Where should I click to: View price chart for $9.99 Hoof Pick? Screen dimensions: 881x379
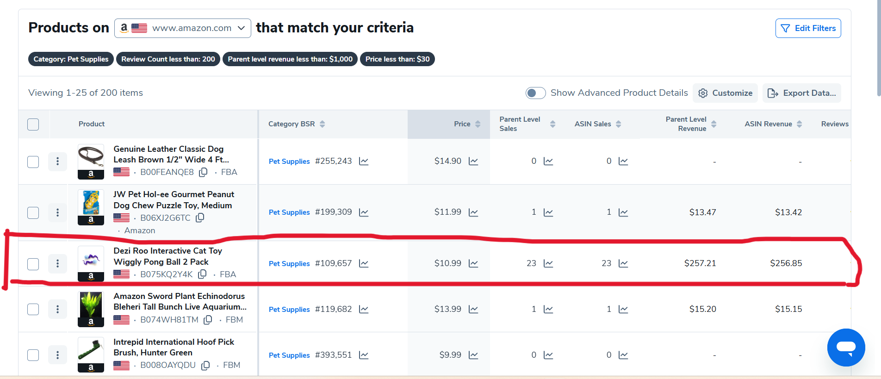click(x=473, y=355)
